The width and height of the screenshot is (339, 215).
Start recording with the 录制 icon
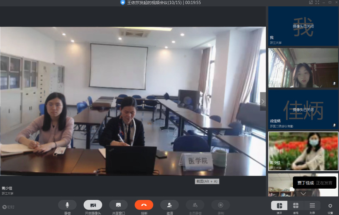(220, 205)
